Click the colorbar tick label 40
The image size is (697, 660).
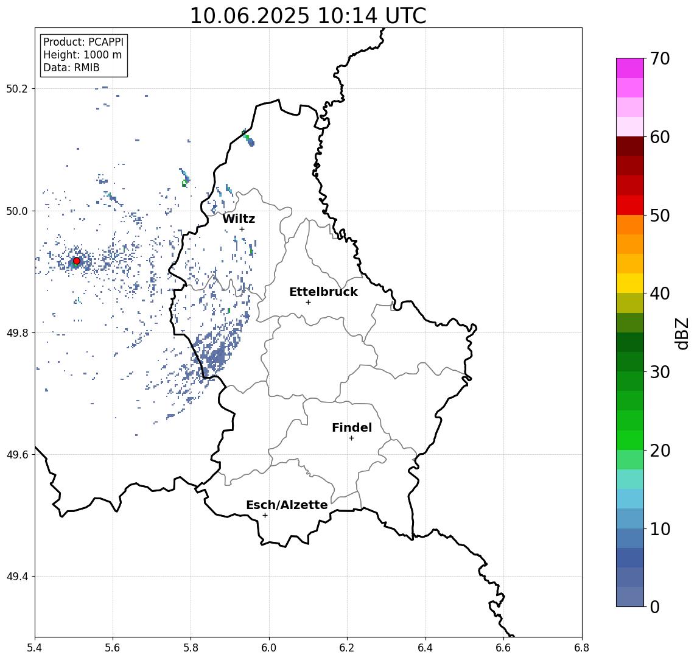point(660,293)
